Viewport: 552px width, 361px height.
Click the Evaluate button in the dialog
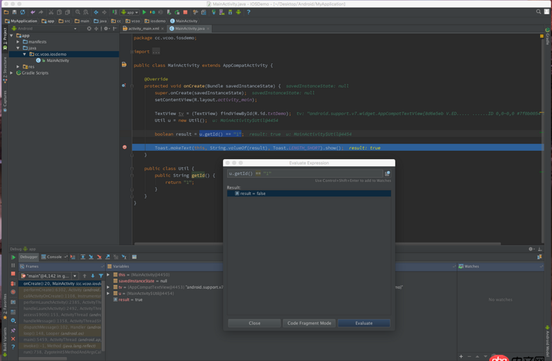[364, 323]
